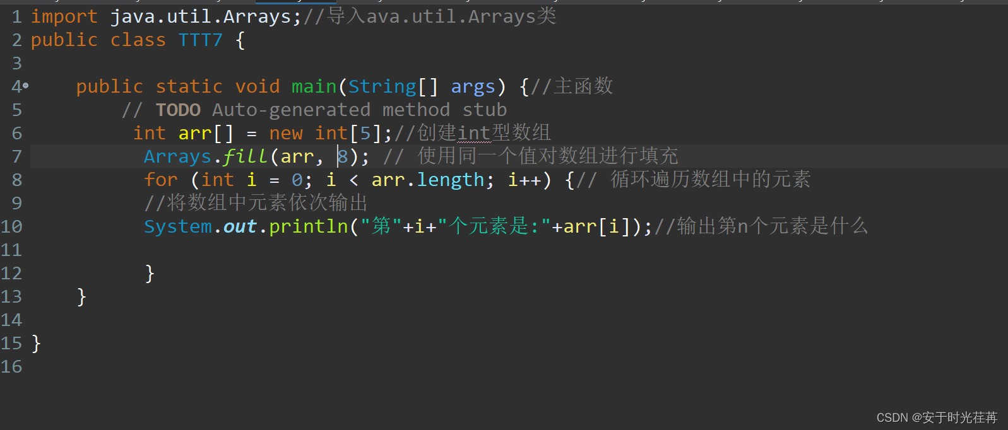Click the string literal "个元素是:"
Screen dimensions: 1008x430
[494, 226]
